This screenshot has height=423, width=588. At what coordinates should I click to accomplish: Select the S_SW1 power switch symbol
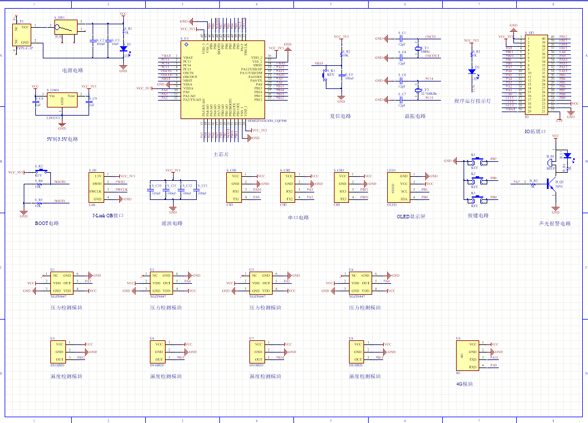(x=66, y=27)
